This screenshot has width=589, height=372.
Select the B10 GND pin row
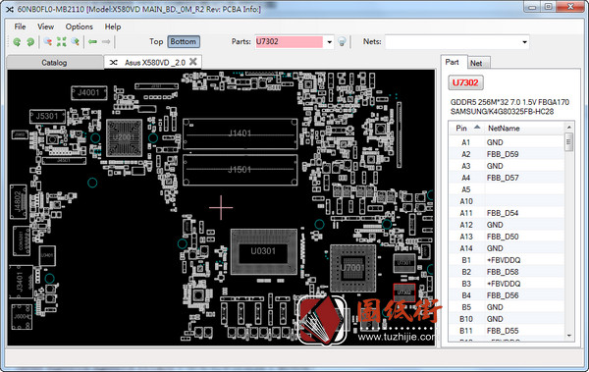[x=507, y=319]
